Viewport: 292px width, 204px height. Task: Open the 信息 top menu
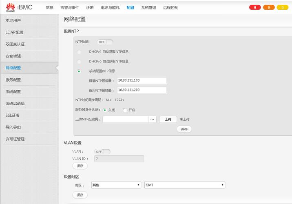(49, 7)
